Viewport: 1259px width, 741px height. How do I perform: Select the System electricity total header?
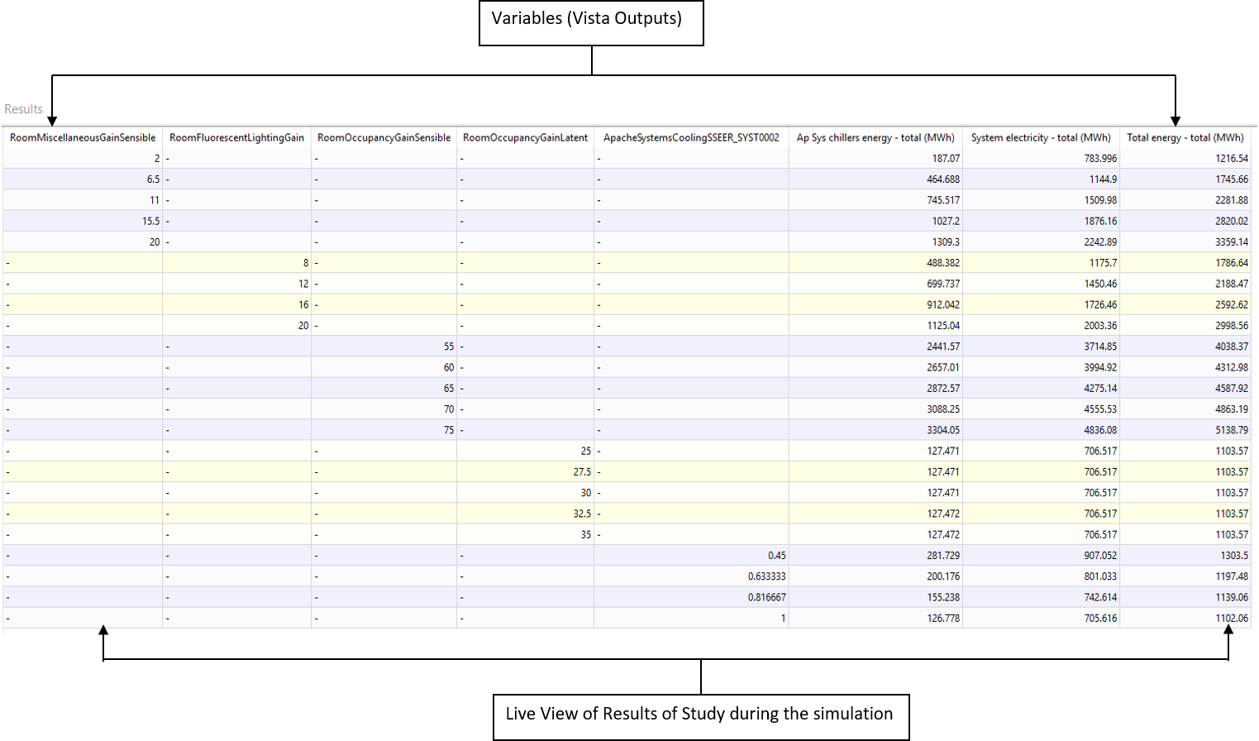click(1041, 137)
